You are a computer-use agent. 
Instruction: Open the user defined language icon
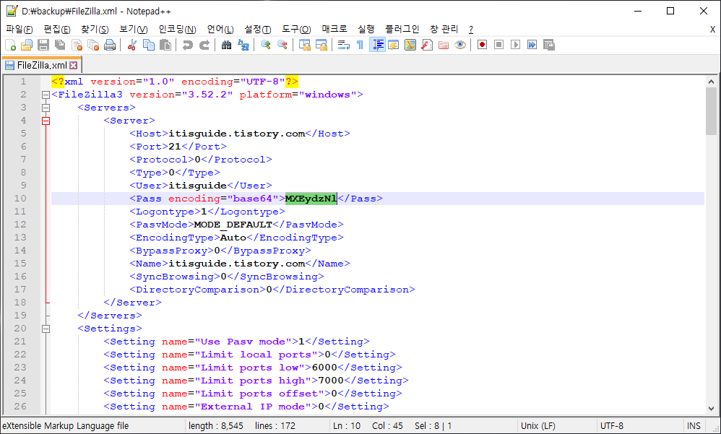tap(394, 45)
